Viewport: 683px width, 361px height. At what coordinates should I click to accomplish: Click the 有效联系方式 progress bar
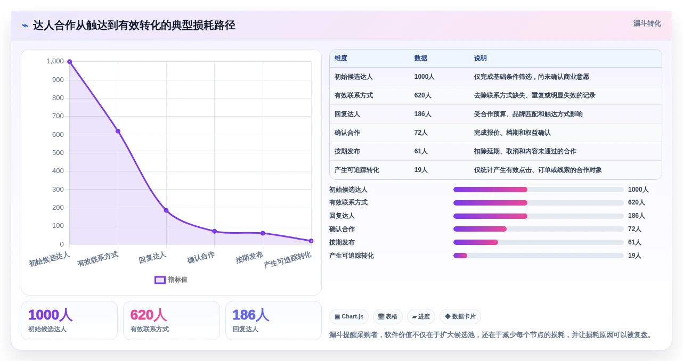coord(539,203)
